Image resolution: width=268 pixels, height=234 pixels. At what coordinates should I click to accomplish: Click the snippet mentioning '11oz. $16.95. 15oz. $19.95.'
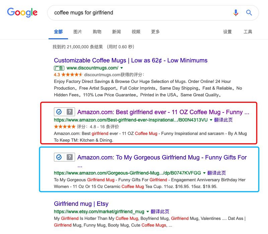point(149,183)
